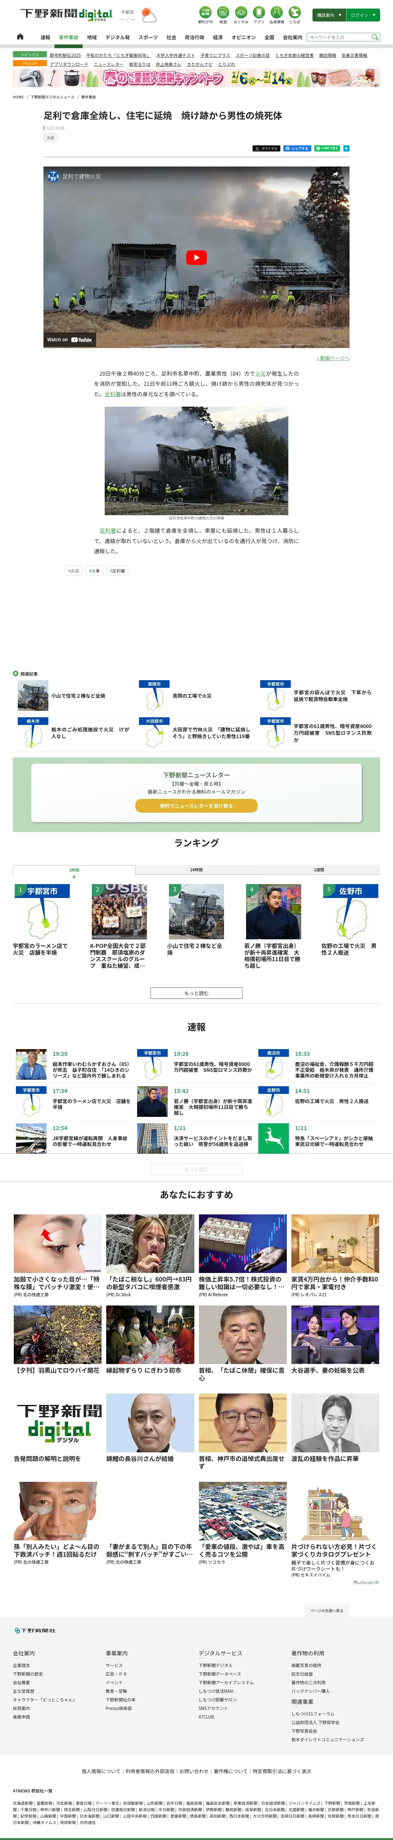This screenshot has width=393, height=1840.
Task: Click the article photo of burnt building
Action: coord(196,461)
